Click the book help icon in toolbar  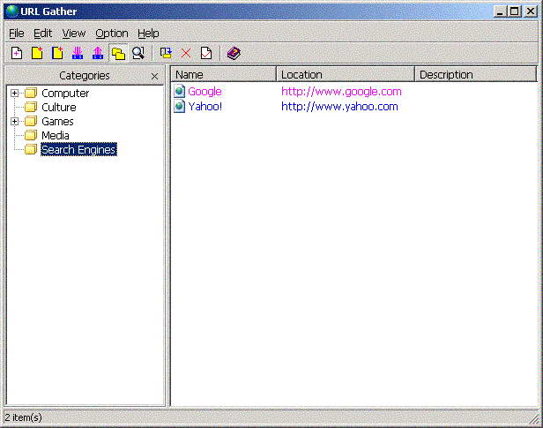click(233, 54)
